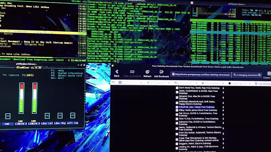This screenshot has height=152, width=271.
Task: Switch to the browser tab with green icon
Action: tap(158, 83)
